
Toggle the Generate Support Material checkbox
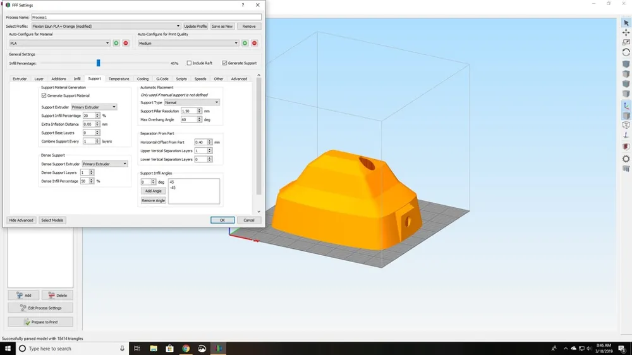44,95
